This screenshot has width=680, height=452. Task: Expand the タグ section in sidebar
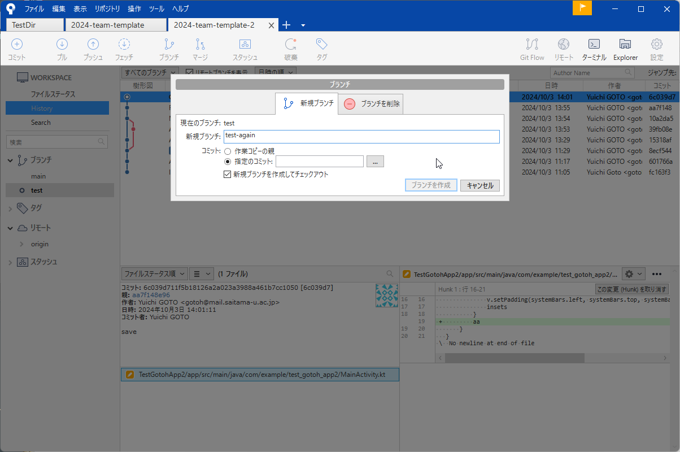click(x=11, y=208)
